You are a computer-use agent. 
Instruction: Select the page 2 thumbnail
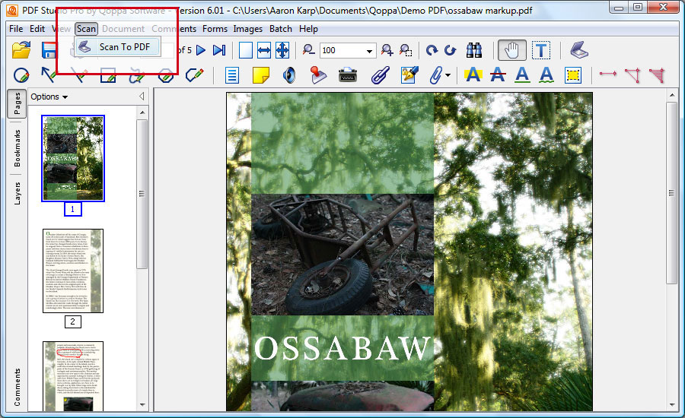coord(73,271)
